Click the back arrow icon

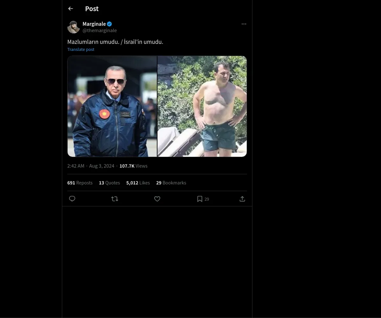[70, 9]
